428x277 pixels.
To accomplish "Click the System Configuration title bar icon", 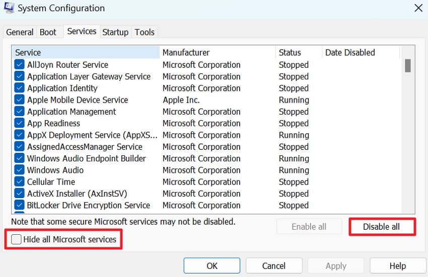I will [9, 8].
